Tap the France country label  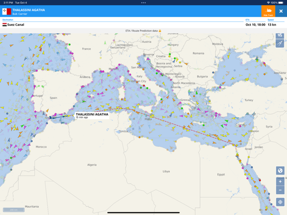[x=86, y=49]
